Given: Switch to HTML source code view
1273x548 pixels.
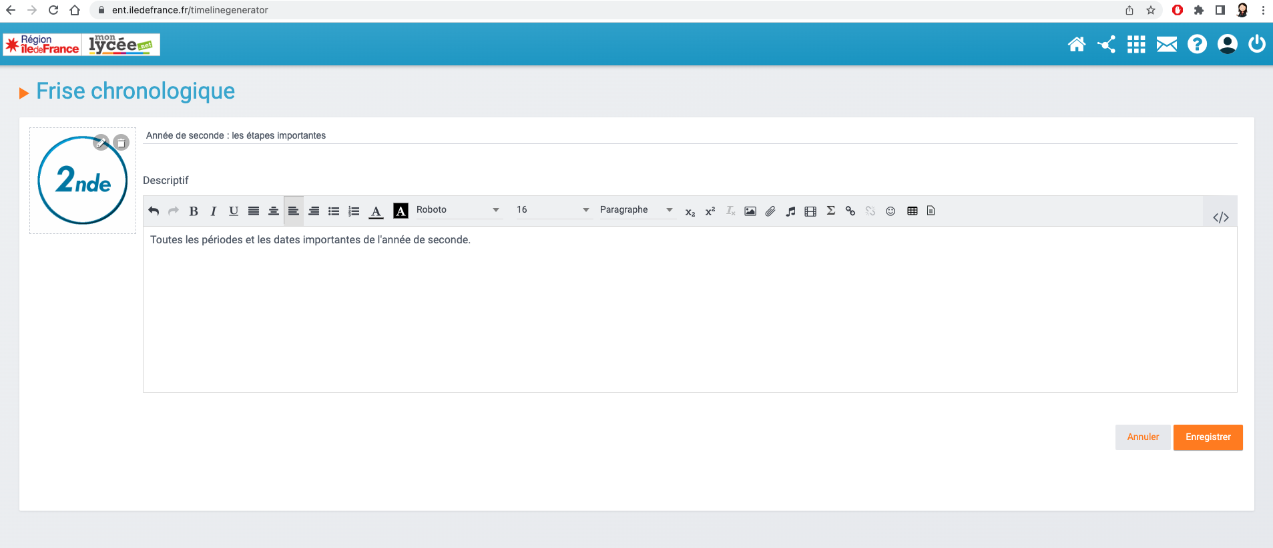Looking at the screenshot, I should pyautogui.click(x=1220, y=217).
